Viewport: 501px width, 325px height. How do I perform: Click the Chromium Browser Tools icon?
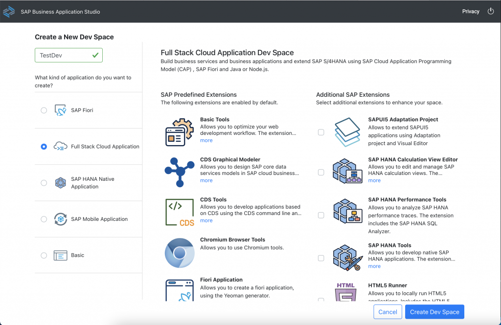coord(180,253)
